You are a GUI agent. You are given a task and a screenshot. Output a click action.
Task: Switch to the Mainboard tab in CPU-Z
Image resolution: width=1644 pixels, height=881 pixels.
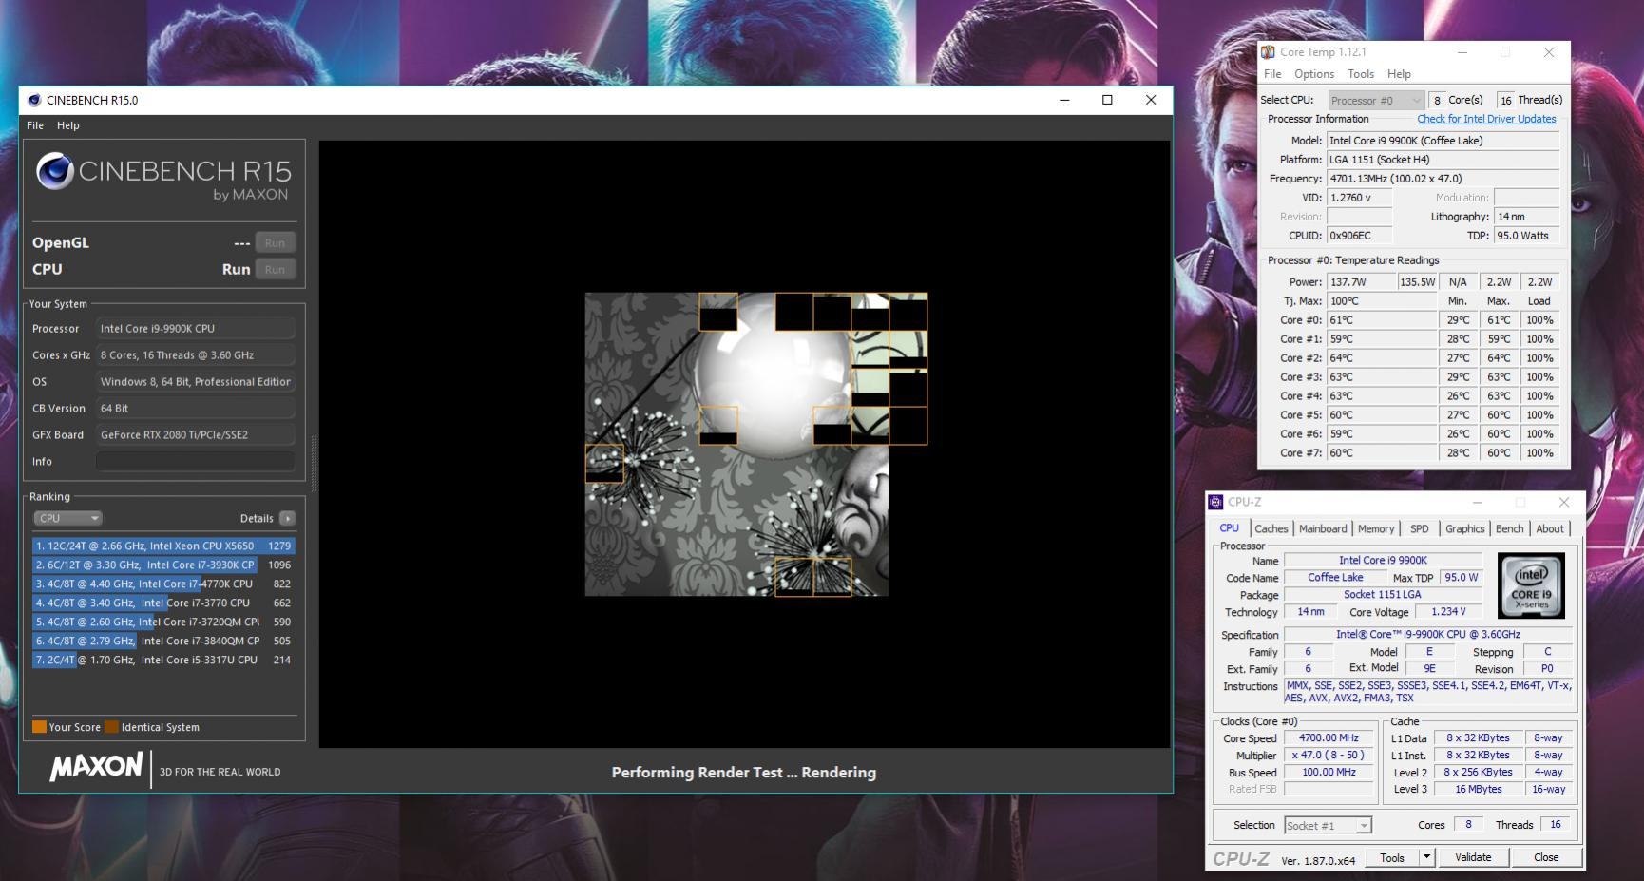(x=1323, y=528)
